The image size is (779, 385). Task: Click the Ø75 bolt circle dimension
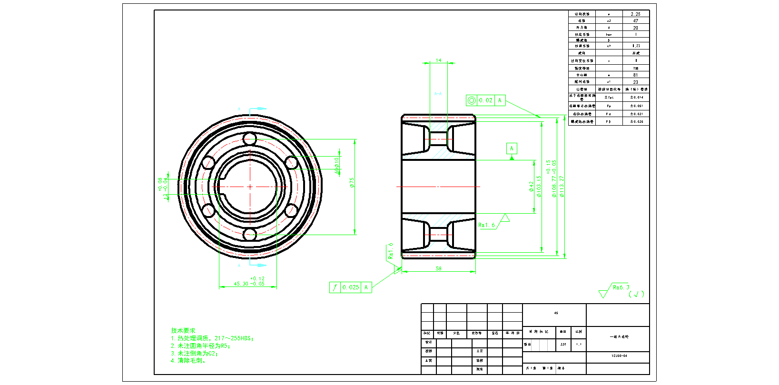point(352,183)
